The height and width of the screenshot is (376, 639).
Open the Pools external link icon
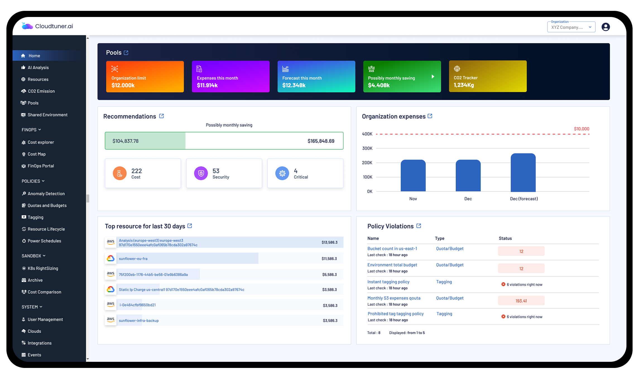(126, 53)
